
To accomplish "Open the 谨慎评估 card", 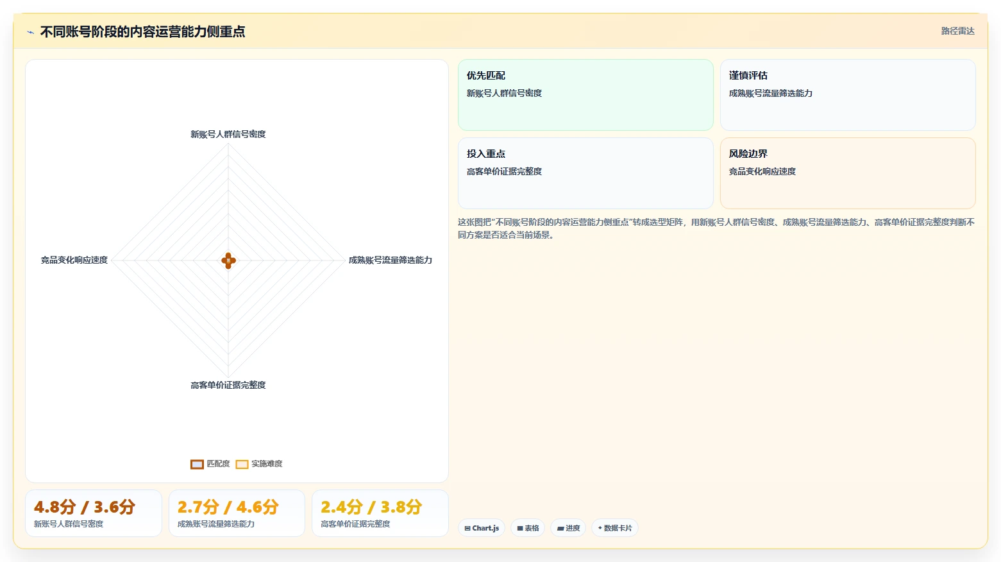I will (x=848, y=95).
